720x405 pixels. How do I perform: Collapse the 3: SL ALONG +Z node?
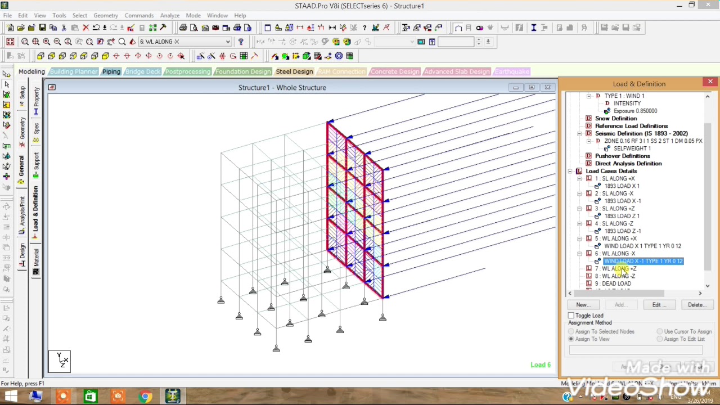[x=580, y=209]
